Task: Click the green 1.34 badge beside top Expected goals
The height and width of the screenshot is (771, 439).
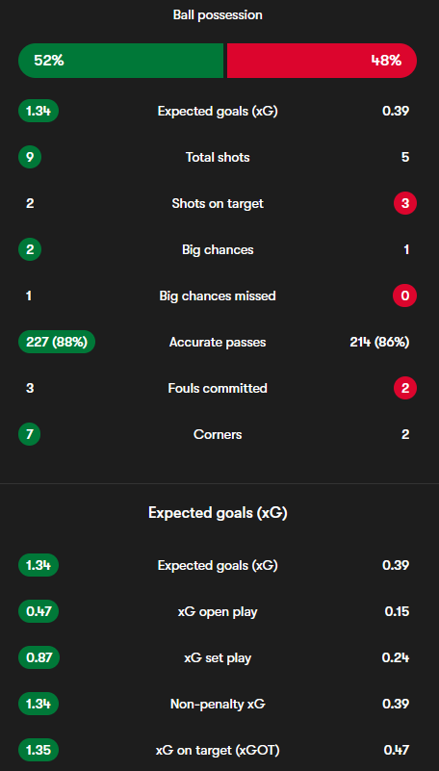Action: (39, 111)
